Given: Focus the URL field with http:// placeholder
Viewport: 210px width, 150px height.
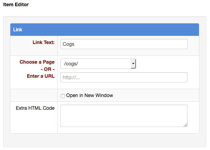Looking at the screenshot, I should (124, 77).
